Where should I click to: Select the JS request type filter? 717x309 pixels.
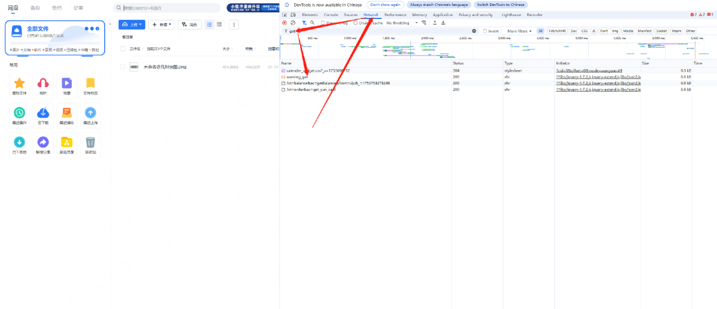[594, 31]
